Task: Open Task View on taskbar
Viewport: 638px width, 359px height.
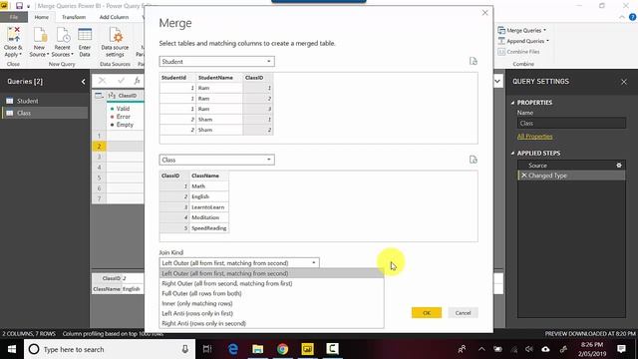Action: [207, 349]
